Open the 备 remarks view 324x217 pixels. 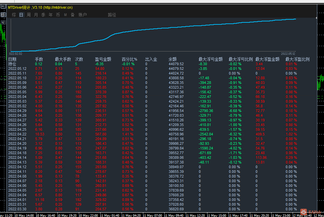[x=72, y=15]
